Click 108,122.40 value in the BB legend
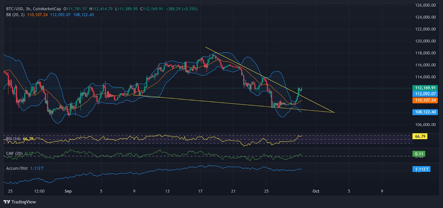 [83, 15]
